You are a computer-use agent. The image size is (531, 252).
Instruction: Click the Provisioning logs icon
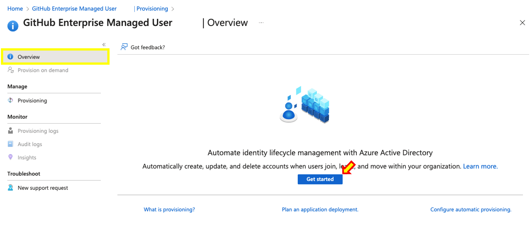coord(10,131)
